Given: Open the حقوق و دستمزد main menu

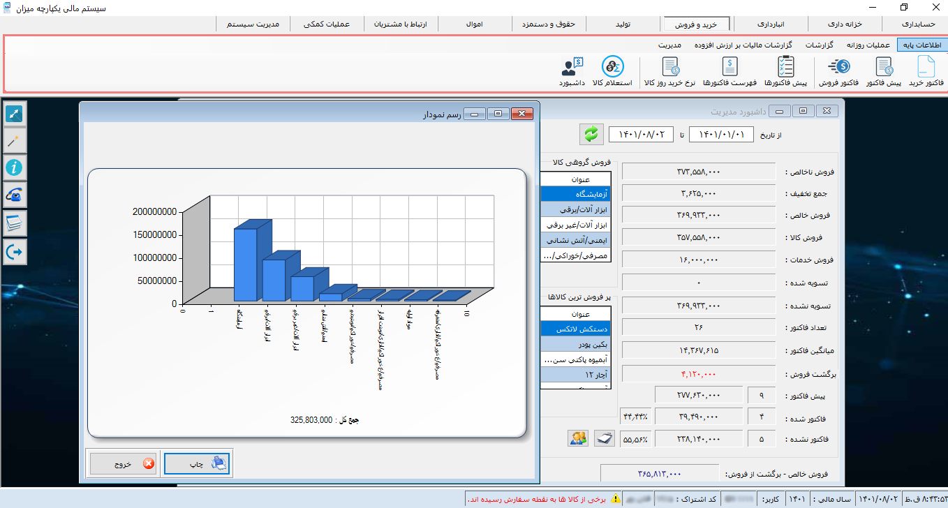Looking at the screenshot, I should point(549,24).
